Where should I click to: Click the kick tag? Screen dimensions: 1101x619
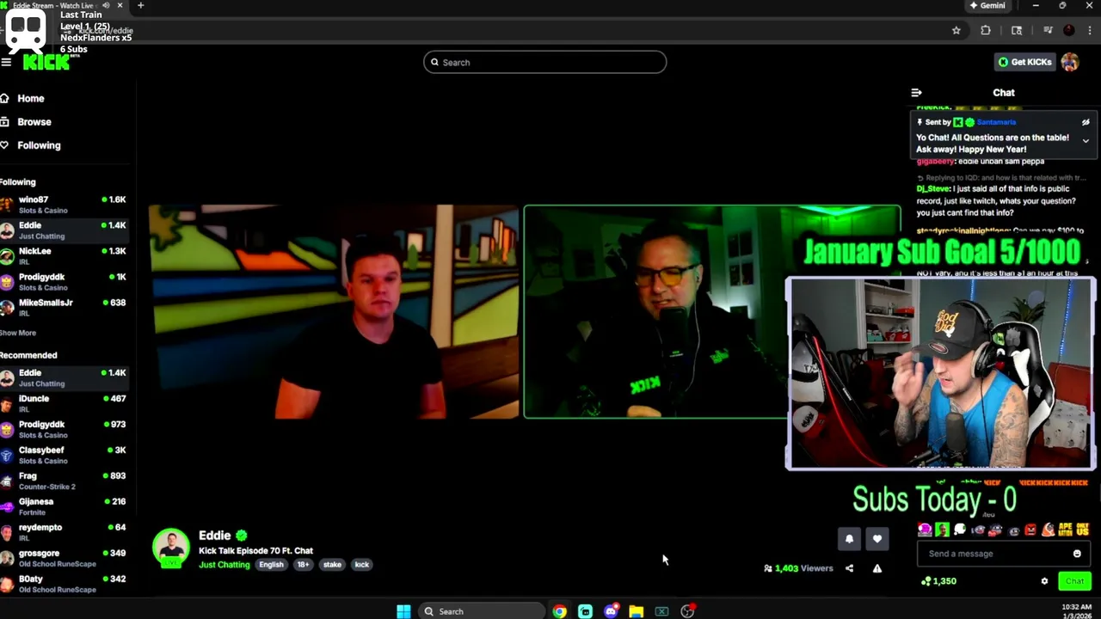coord(361,565)
